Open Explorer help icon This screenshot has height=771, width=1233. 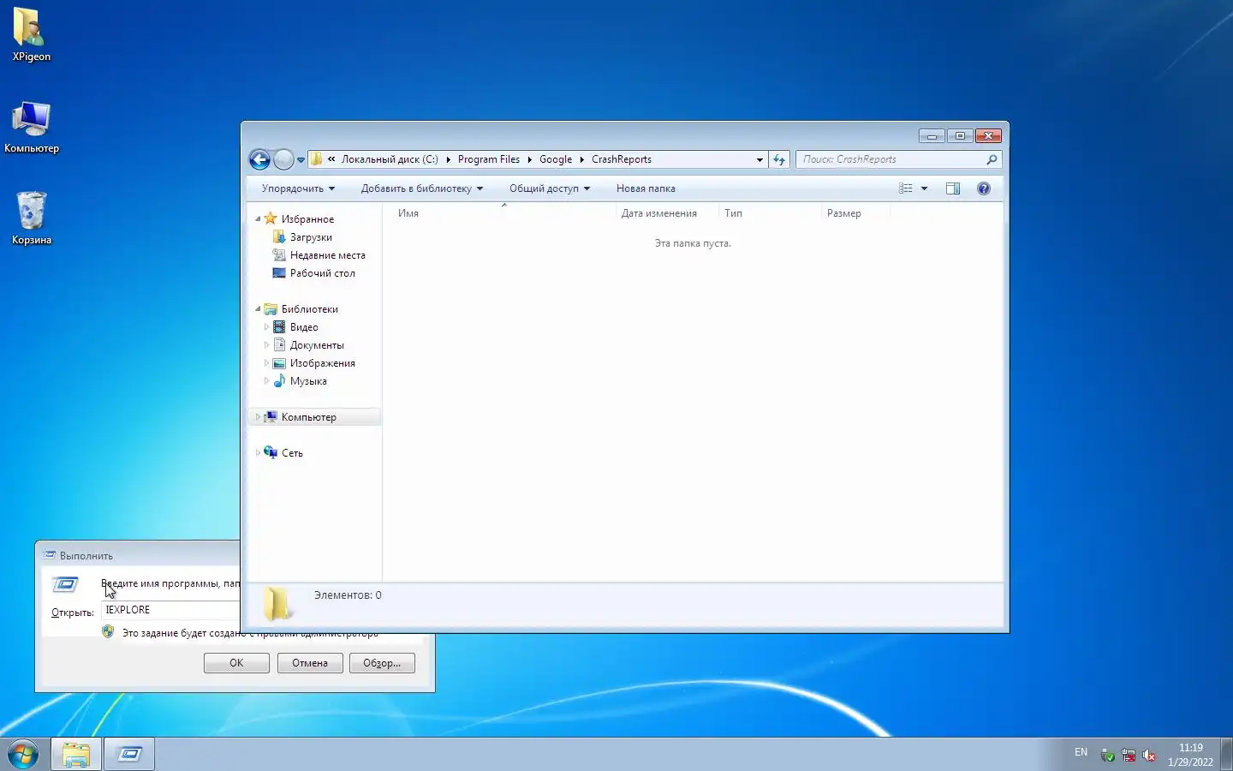tap(984, 188)
